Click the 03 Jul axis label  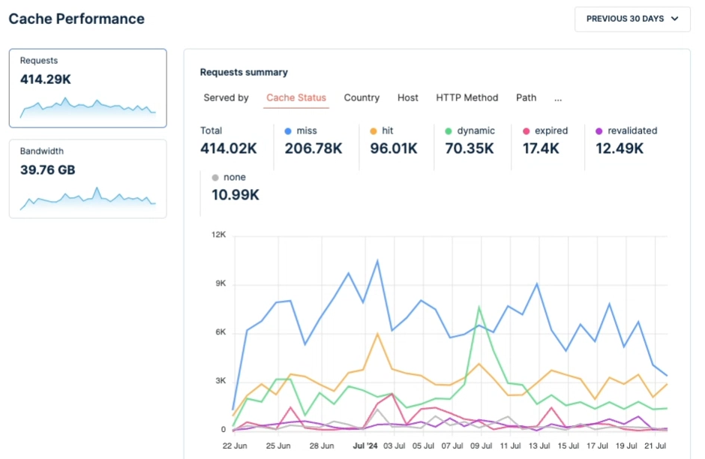tap(394, 446)
